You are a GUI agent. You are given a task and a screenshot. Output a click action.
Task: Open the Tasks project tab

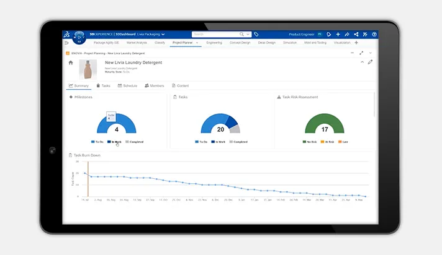103,86
